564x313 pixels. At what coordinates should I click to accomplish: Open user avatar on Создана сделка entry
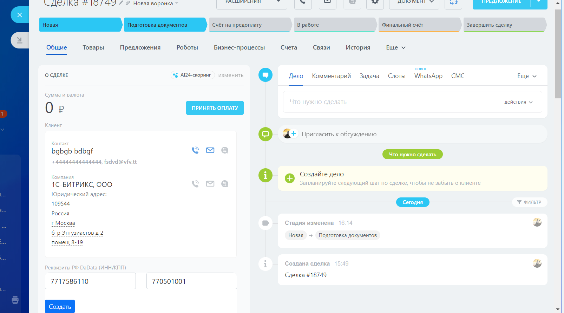coord(537,263)
